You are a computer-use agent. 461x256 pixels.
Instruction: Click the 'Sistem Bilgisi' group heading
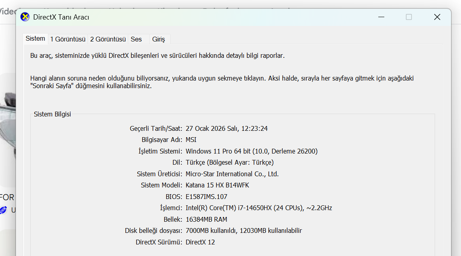pyautogui.click(x=52, y=114)
